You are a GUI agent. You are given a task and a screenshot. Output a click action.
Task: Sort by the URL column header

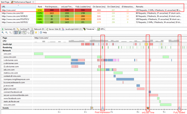[18, 7]
